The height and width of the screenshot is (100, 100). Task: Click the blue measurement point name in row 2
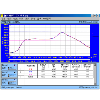pyautogui.click(x=31, y=72)
